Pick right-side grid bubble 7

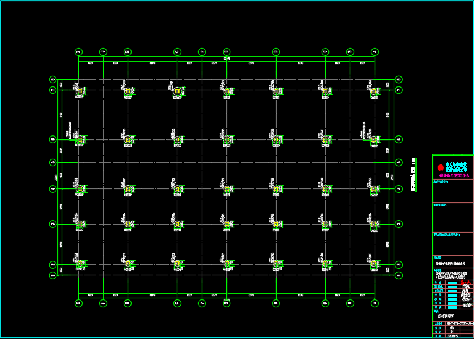pyautogui.click(x=399, y=90)
